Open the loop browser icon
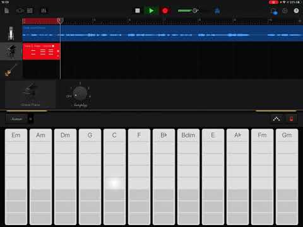This screenshot has width=303, height=227. [x=274, y=11]
